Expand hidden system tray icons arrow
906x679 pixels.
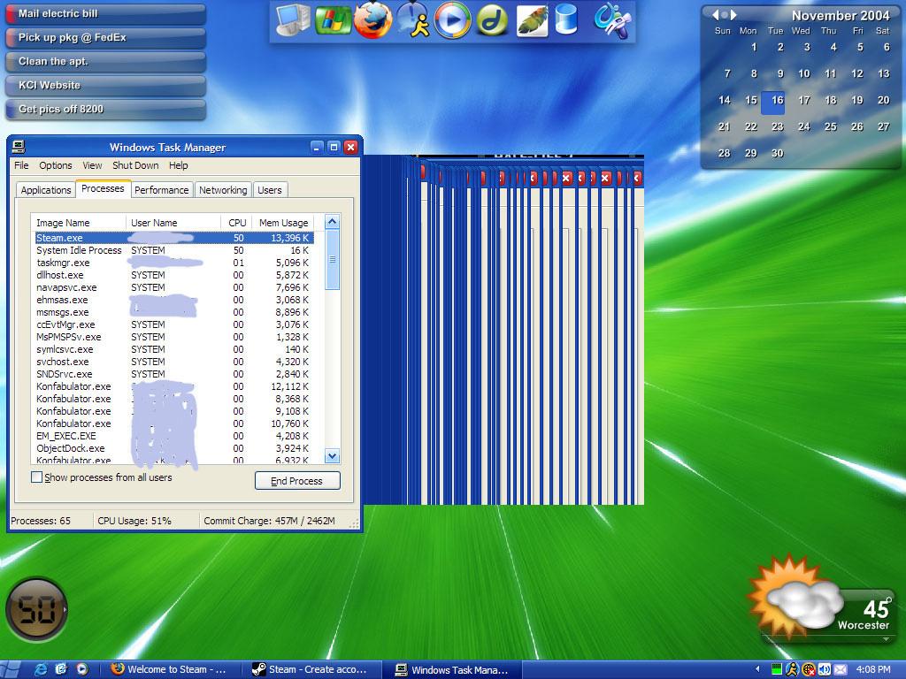coord(757,669)
